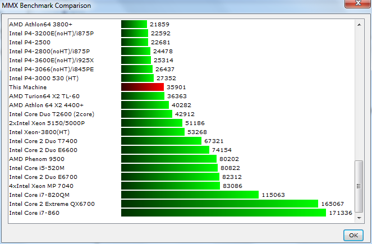Select the Intel Core i7-820QM label

click(39, 195)
